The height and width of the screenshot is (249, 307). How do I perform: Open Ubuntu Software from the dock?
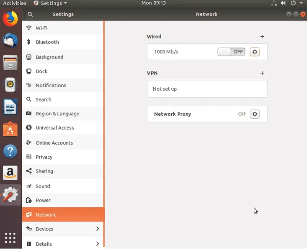tap(10, 129)
